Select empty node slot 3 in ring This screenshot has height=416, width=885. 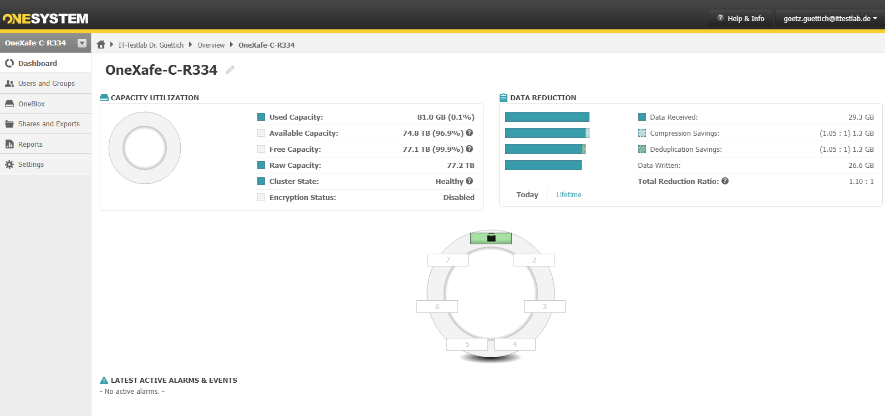click(x=545, y=306)
